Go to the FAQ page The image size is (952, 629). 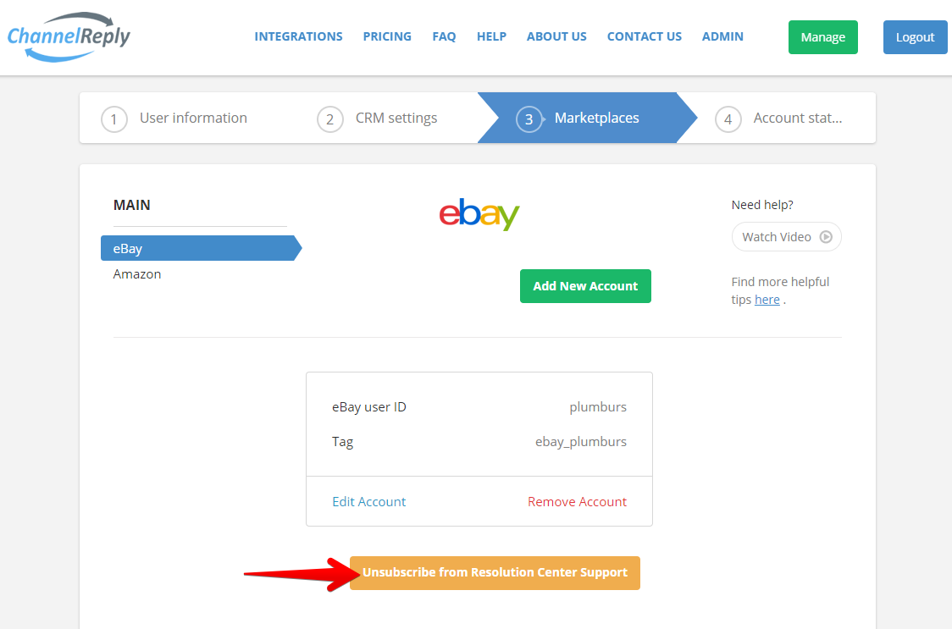(444, 36)
